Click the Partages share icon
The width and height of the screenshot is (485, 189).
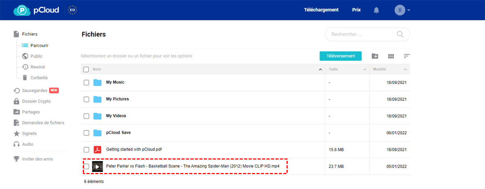coord(16,112)
